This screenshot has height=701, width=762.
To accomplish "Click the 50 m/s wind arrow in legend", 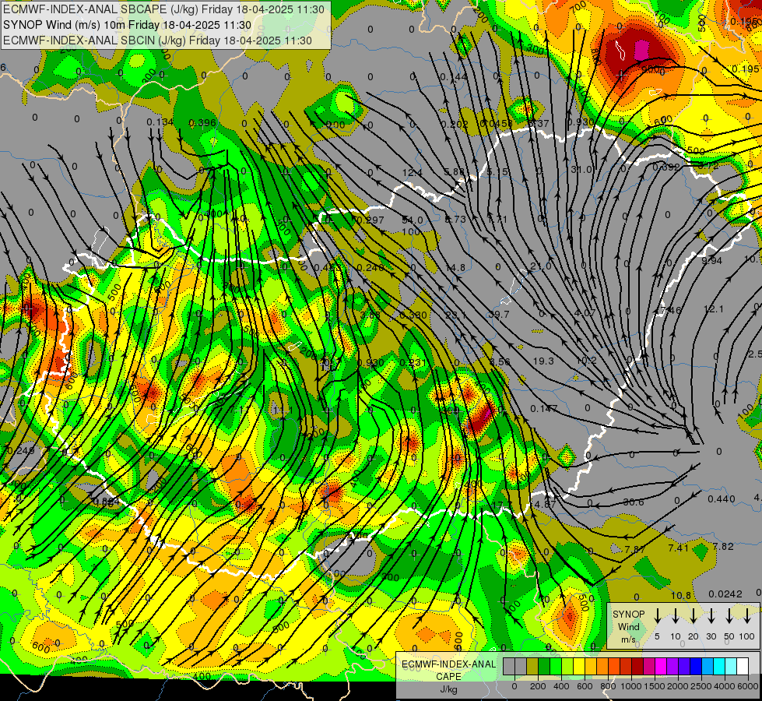I will click(729, 615).
